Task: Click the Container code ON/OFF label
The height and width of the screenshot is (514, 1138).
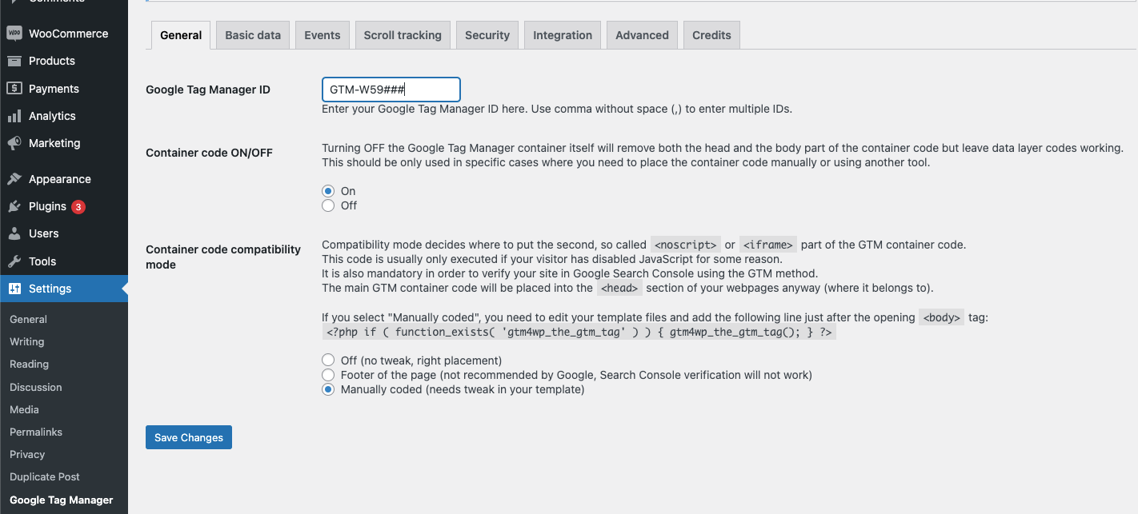Action: [x=209, y=153]
